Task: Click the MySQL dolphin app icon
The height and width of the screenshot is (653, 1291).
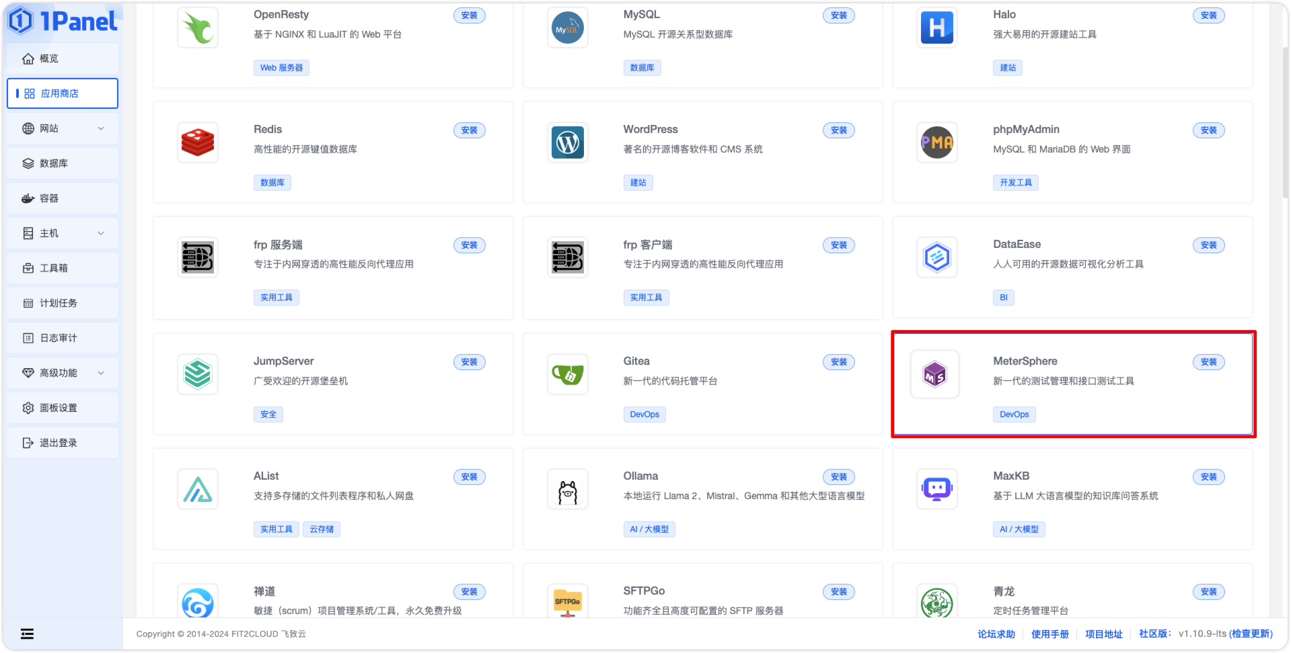Action: [568, 28]
